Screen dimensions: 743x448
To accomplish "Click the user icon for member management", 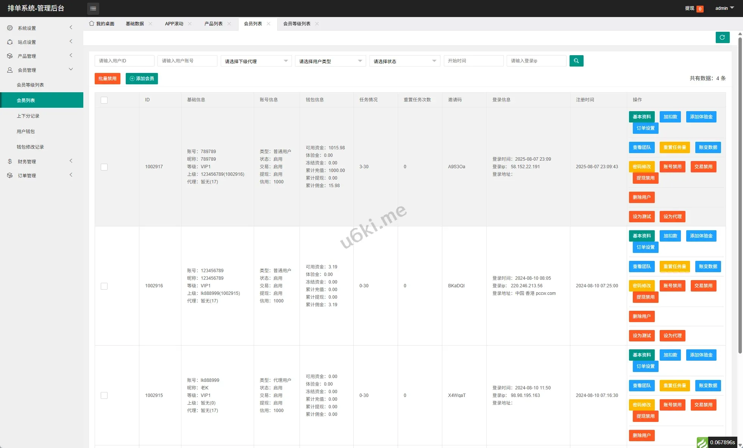I will click(10, 70).
